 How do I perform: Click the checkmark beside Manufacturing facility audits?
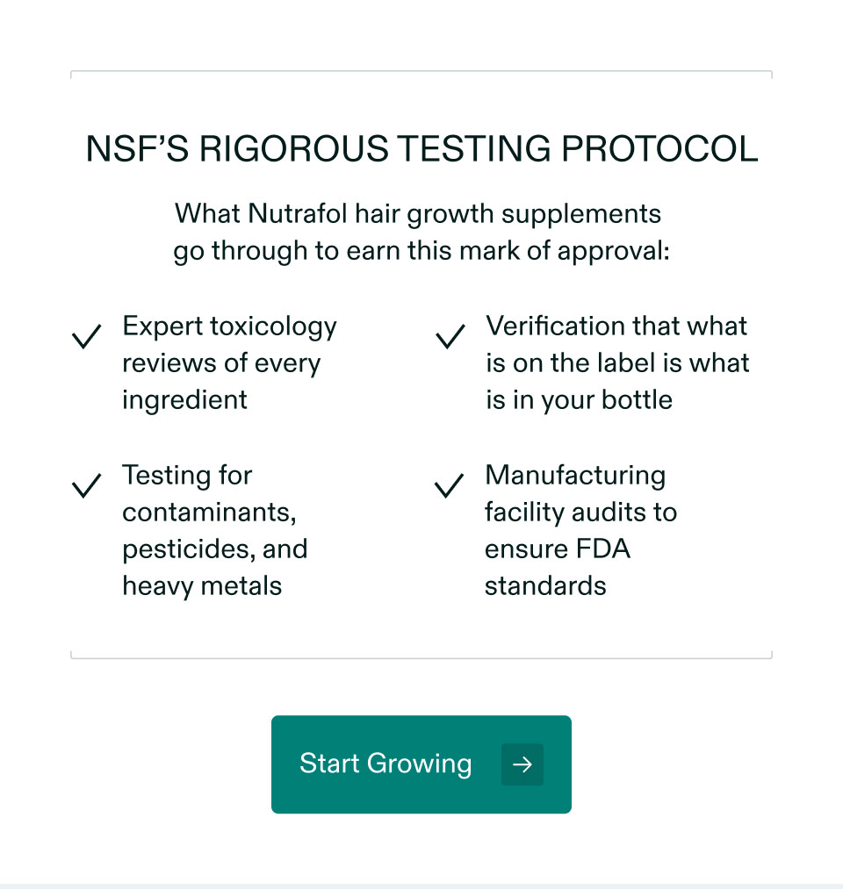pos(450,484)
